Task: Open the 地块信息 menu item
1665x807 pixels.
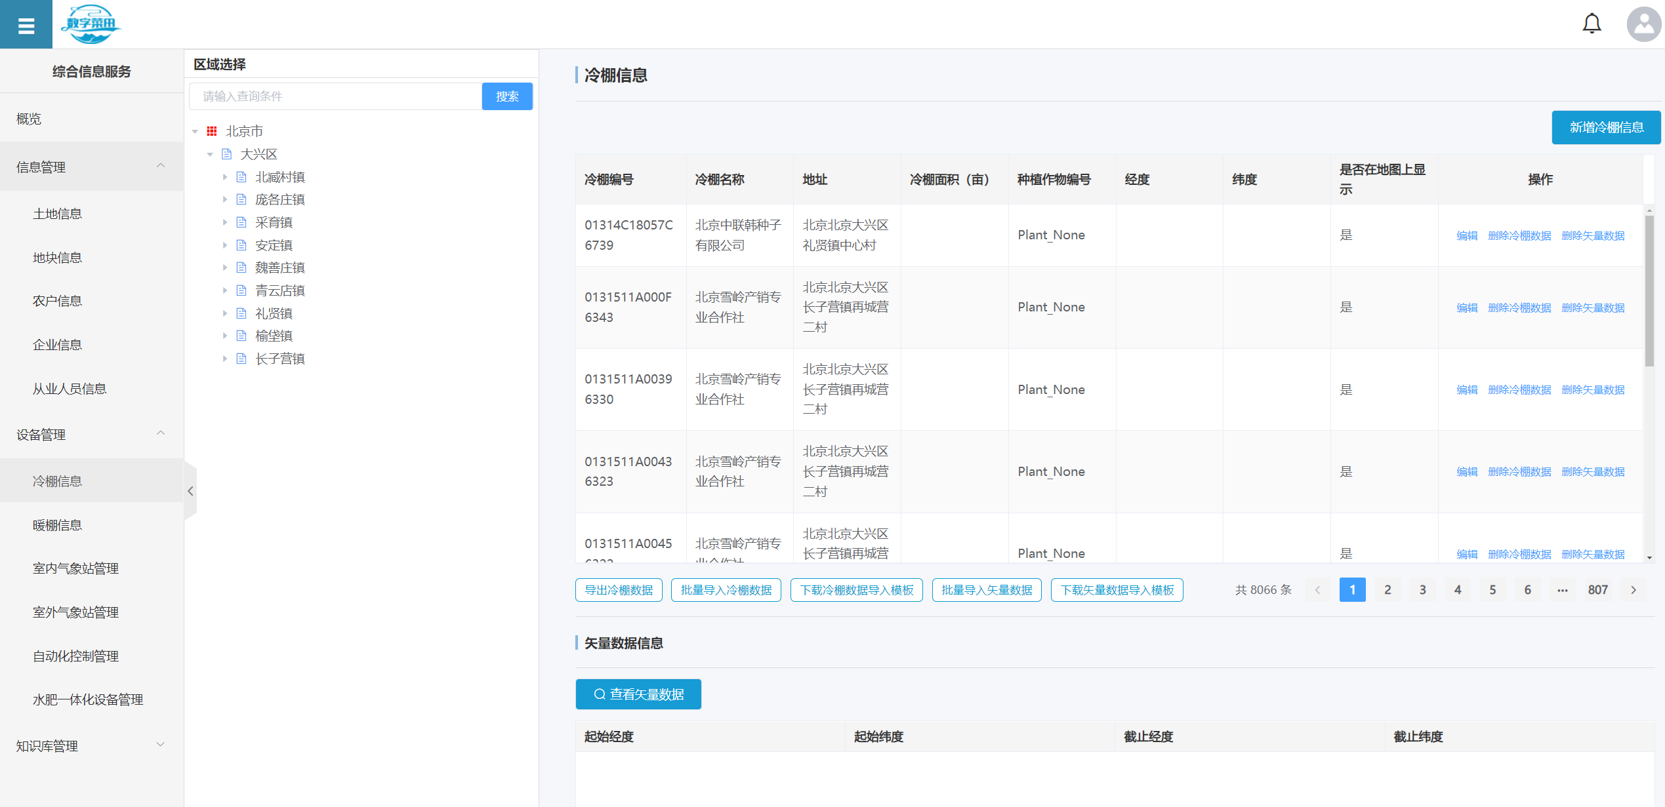Action: coord(92,258)
